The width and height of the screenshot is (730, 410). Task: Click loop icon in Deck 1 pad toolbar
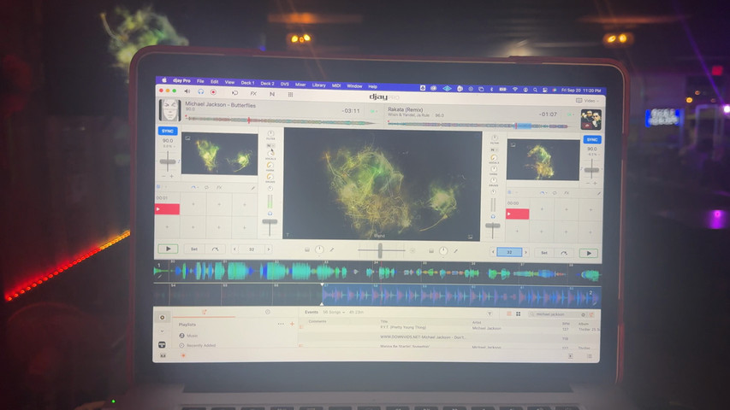click(206, 187)
